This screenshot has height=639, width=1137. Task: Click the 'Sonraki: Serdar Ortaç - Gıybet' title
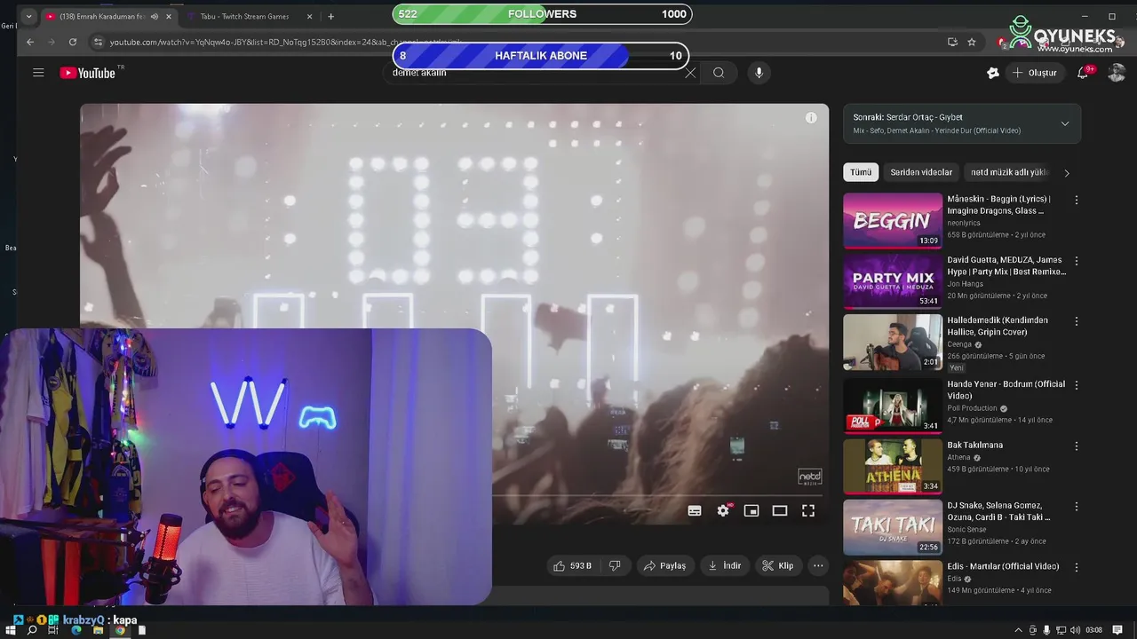tap(908, 117)
